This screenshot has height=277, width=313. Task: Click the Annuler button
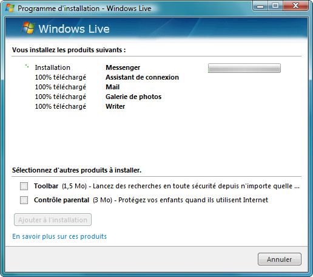pos(280,259)
